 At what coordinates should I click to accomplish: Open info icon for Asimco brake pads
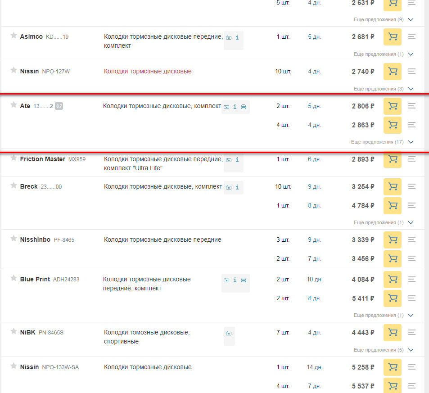coord(237,37)
